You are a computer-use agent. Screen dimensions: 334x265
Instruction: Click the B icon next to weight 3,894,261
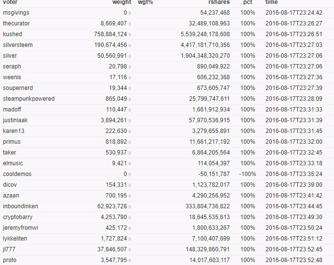[130, 121]
